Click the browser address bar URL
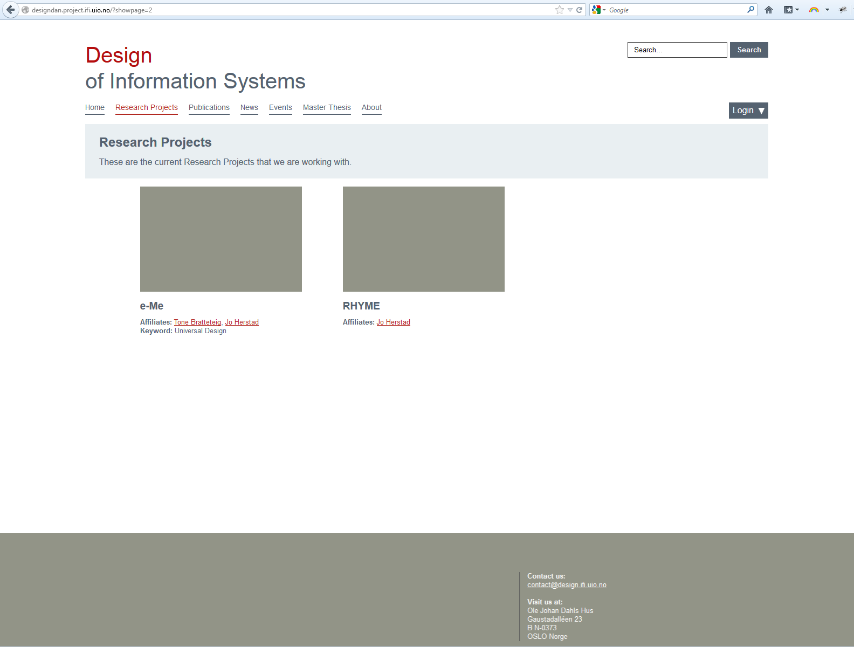 coord(92,10)
